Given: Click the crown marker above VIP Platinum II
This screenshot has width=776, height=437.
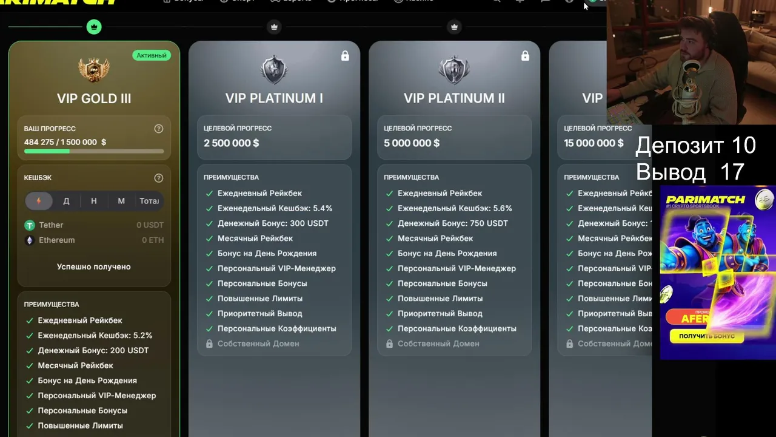Looking at the screenshot, I should [x=454, y=27].
